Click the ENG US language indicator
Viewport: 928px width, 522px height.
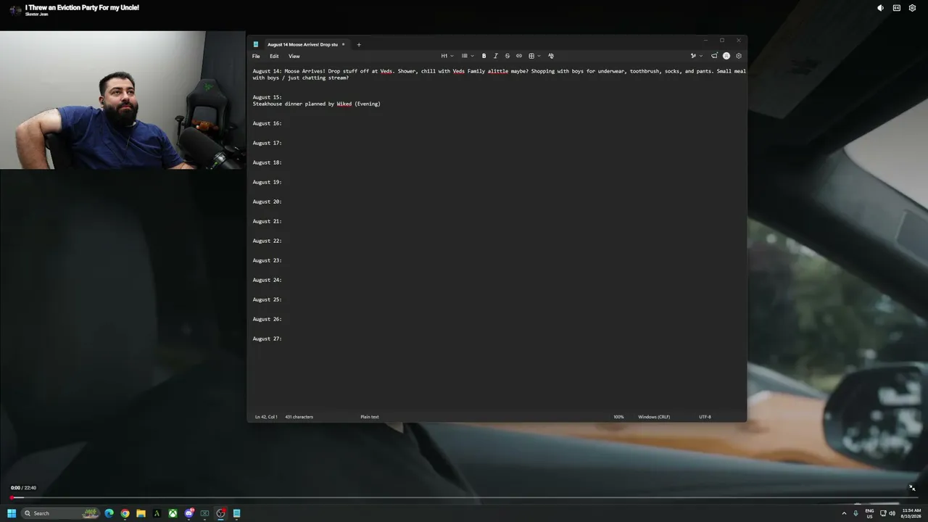869,513
